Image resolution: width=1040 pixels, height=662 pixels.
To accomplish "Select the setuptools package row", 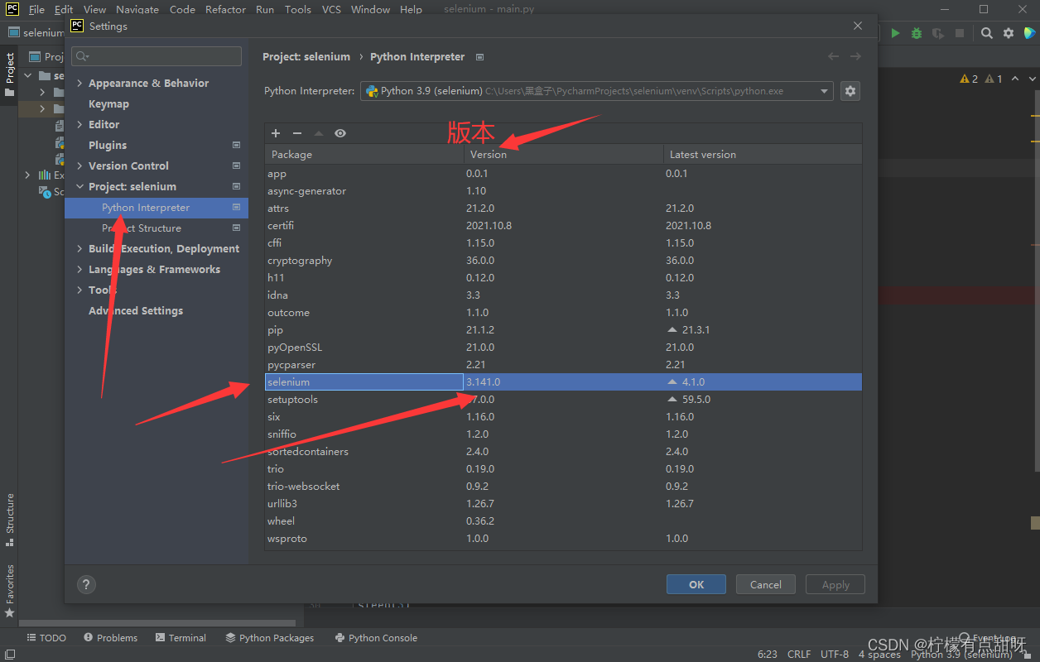I will (x=563, y=400).
